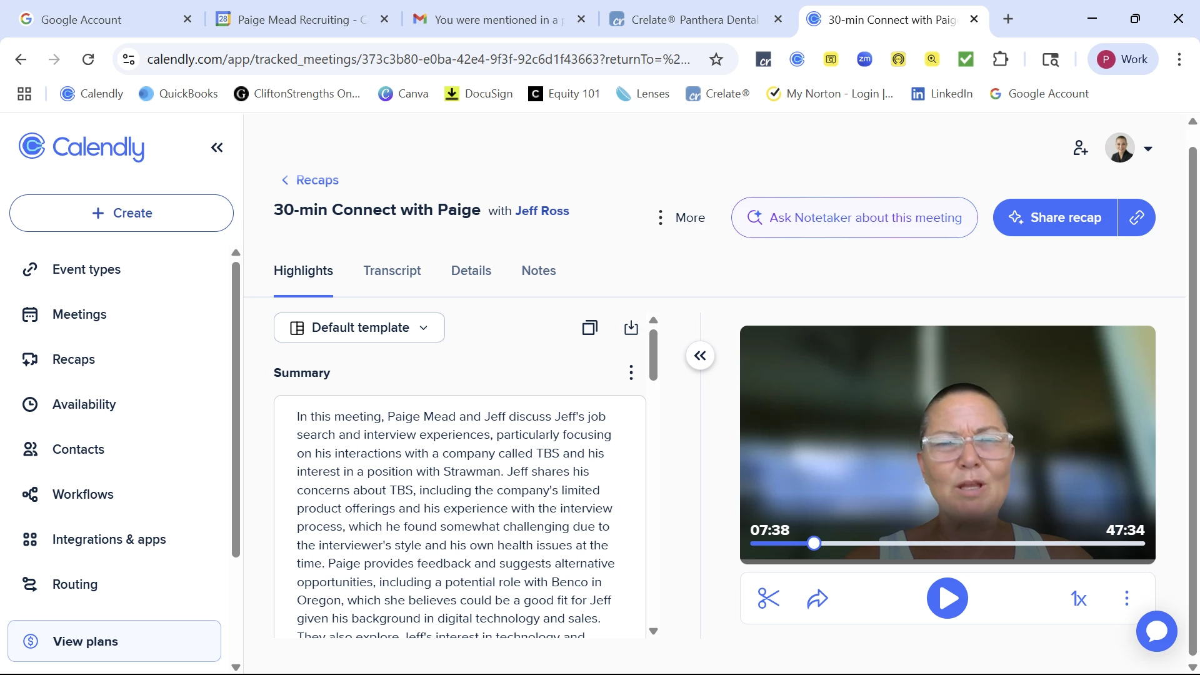Open the green checkmark extension icon

966,59
